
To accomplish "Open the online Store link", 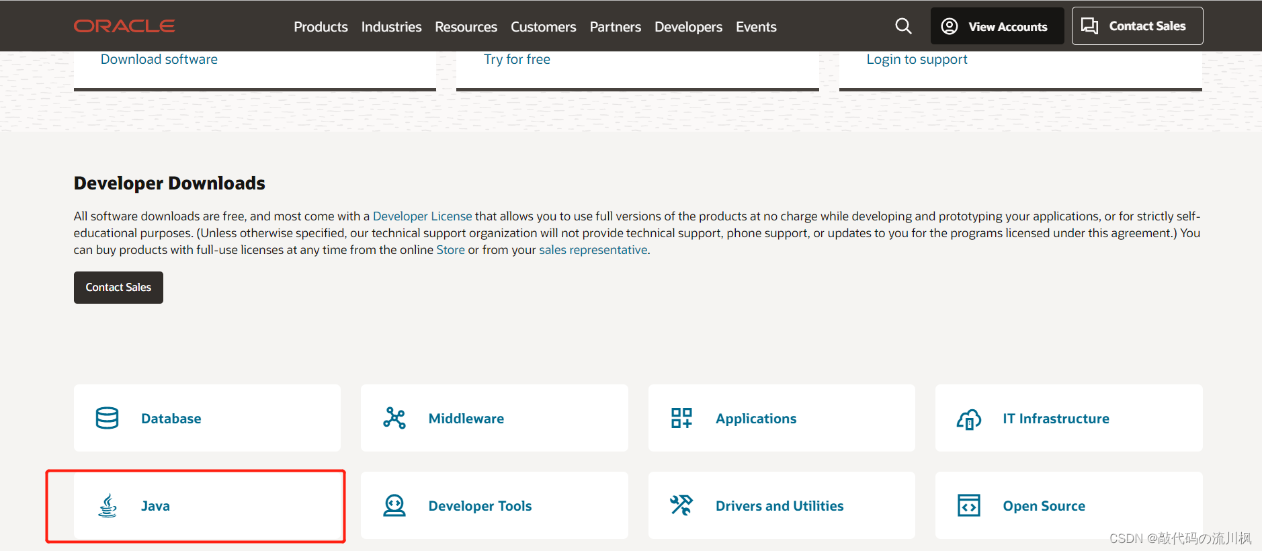I will click(450, 250).
